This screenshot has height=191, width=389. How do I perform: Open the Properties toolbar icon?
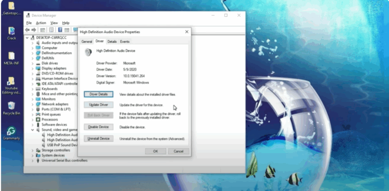click(x=51, y=30)
